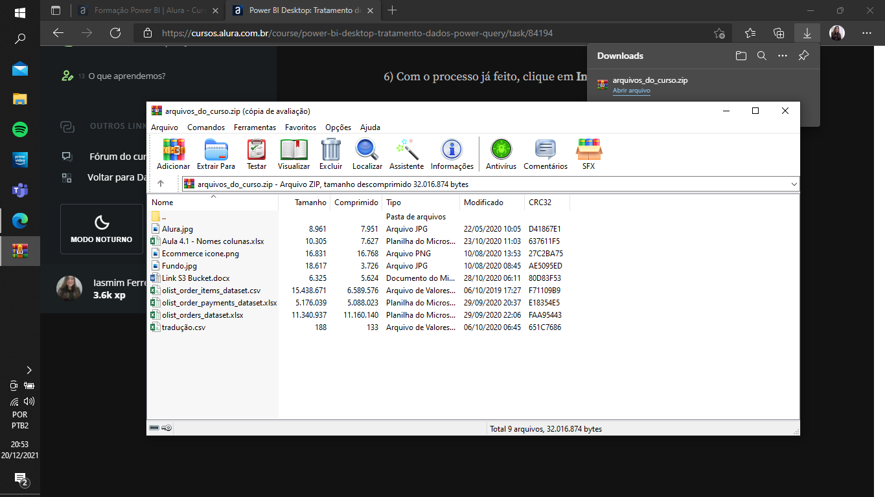Select the Link S3 Bucket.docx file
Screen dimensions: 885x497
point(360,278)
